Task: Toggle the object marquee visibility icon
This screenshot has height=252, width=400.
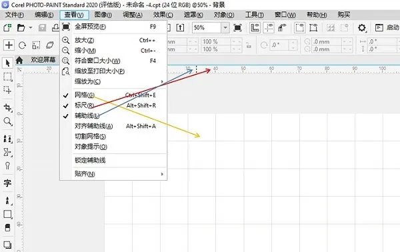Action: click(x=313, y=27)
